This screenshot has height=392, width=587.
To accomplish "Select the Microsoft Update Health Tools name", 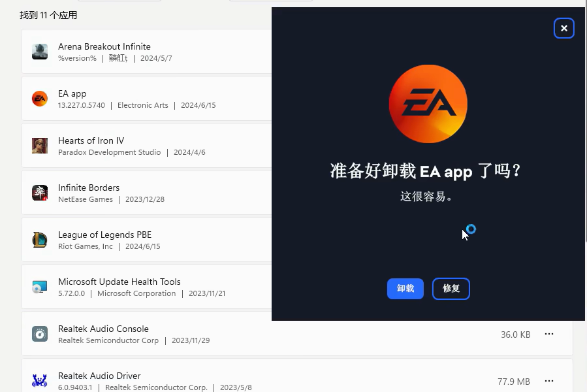I will pos(119,282).
